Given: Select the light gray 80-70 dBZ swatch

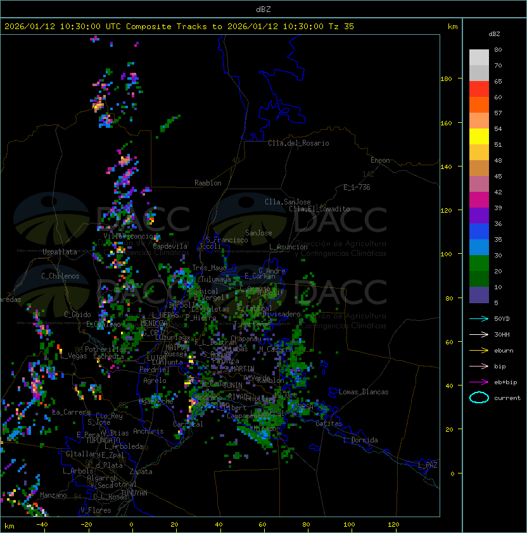Looking at the screenshot, I should [x=479, y=58].
